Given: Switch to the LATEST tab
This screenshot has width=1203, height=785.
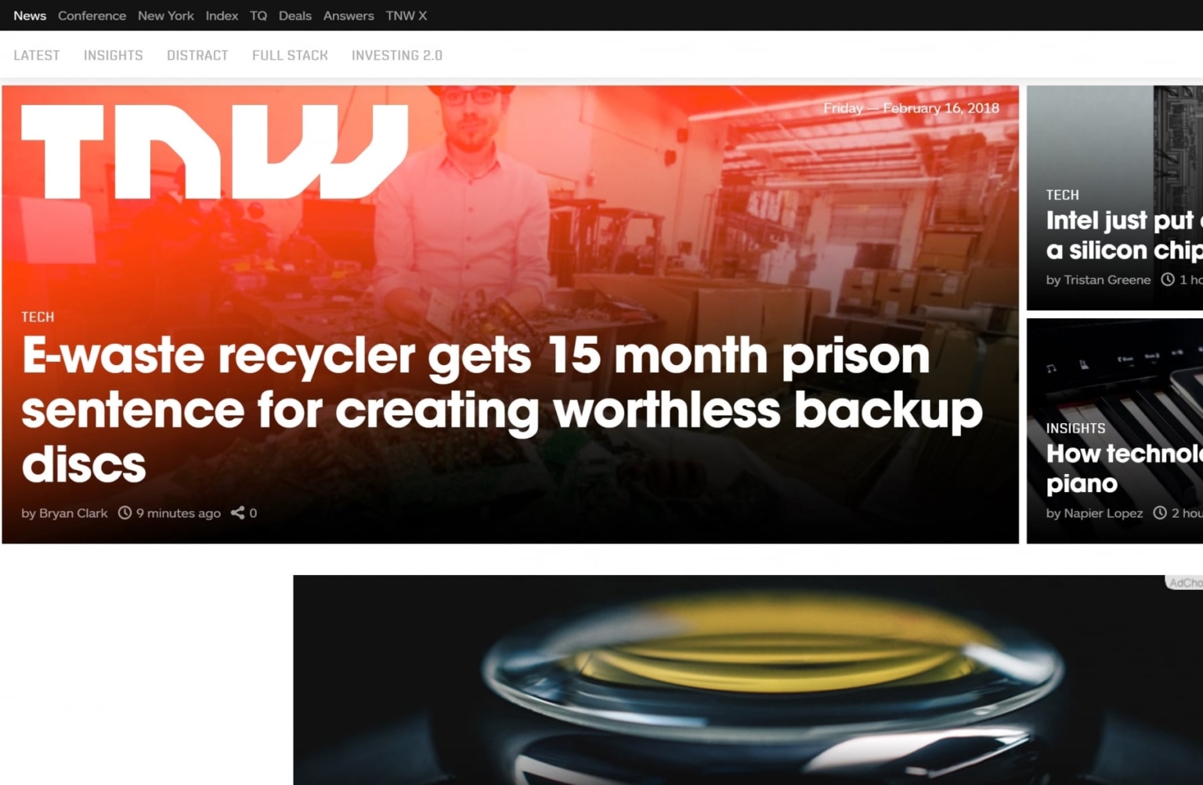Looking at the screenshot, I should pos(37,56).
